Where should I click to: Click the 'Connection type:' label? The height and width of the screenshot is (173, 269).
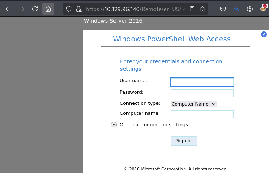140,103
